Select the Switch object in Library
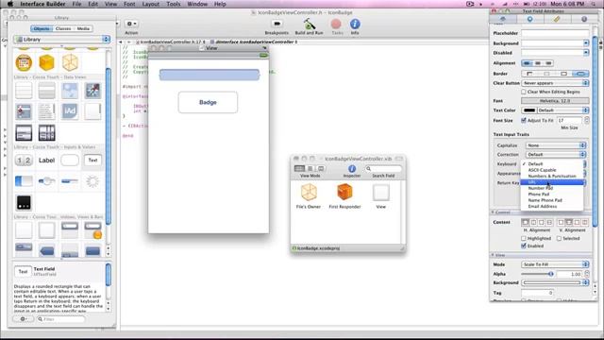Image resolution: width=604 pixels, height=340 pixels. coord(24,181)
